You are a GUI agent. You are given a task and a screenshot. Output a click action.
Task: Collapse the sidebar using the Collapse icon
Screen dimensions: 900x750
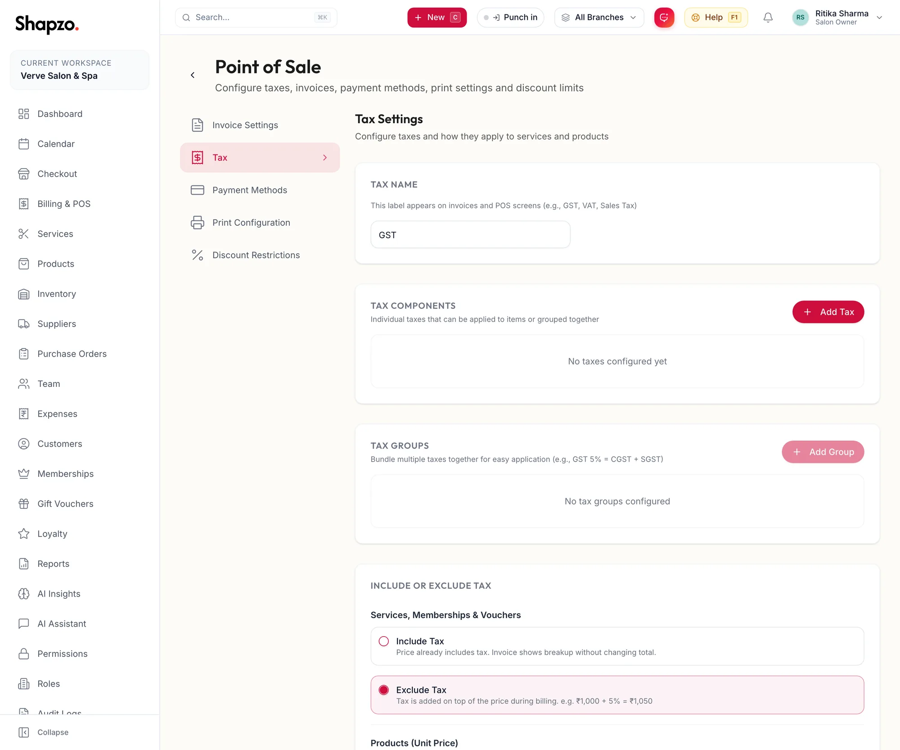[x=24, y=732]
